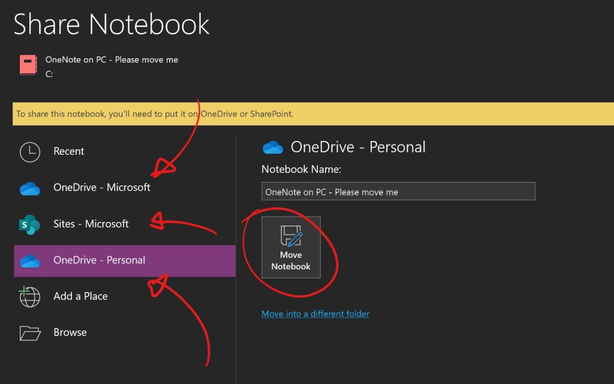Select the Recent label in the locations list
Screen dimensions: 614x384
click(69, 151)
